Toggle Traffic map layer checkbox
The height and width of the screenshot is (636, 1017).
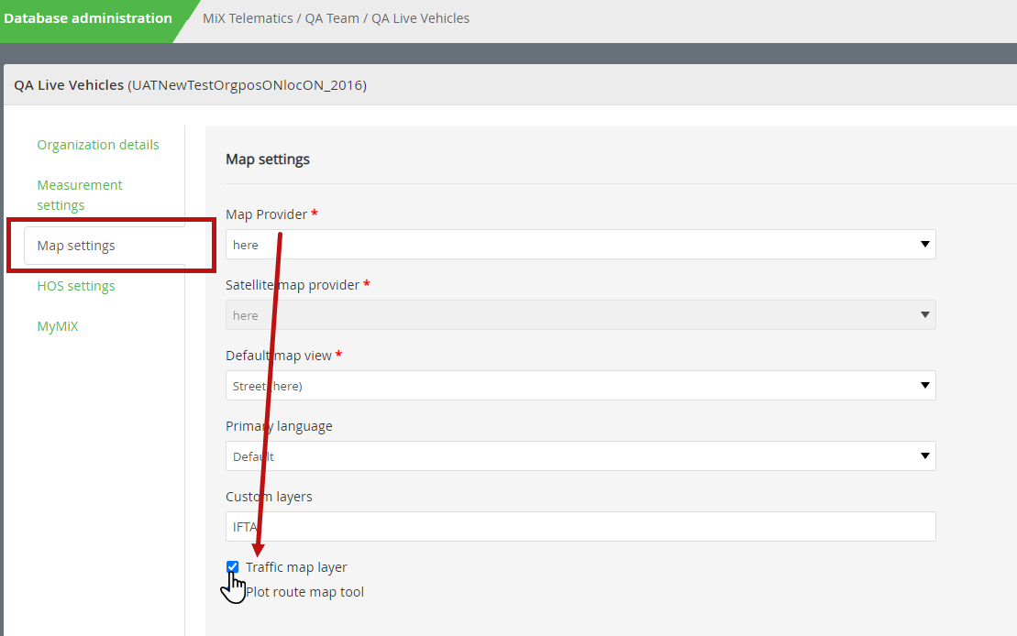(233, 567)
